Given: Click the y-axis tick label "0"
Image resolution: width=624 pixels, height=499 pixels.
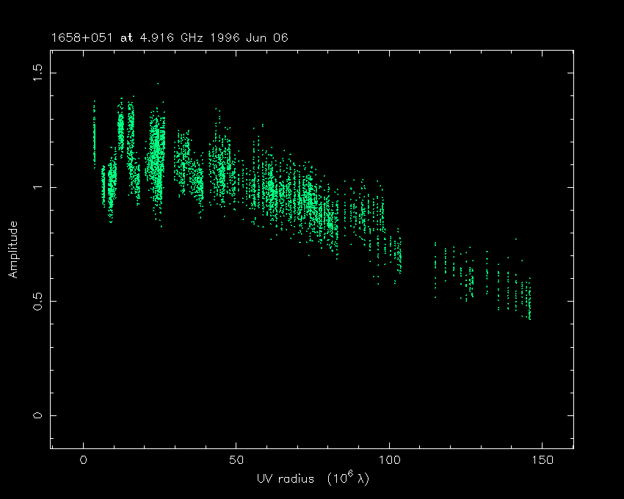Looking at the screenshot, I should click(x=38, y=415).
